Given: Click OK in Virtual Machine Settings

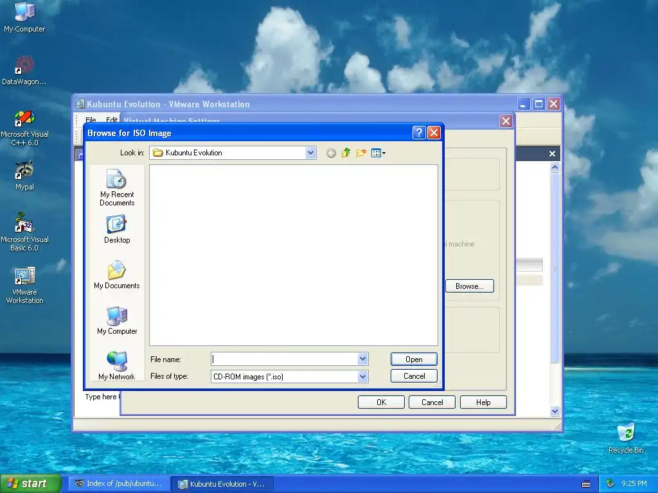Looking at the screenshot, I should 381,402.
